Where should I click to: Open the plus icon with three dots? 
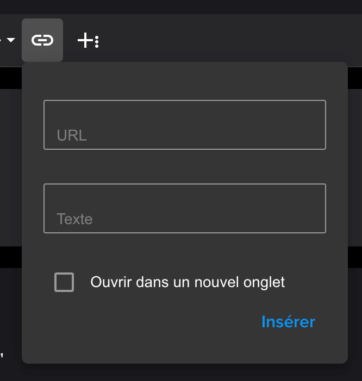pos(88,40)
